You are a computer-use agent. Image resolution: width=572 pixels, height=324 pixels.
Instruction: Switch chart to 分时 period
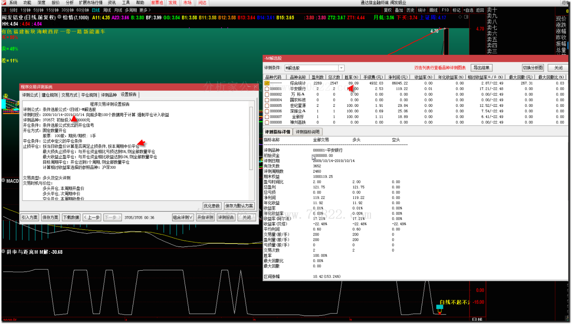click(14, 10)
